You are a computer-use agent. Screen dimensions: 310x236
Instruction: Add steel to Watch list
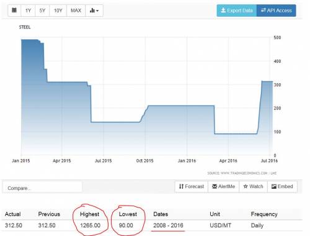tap(253, 186)
